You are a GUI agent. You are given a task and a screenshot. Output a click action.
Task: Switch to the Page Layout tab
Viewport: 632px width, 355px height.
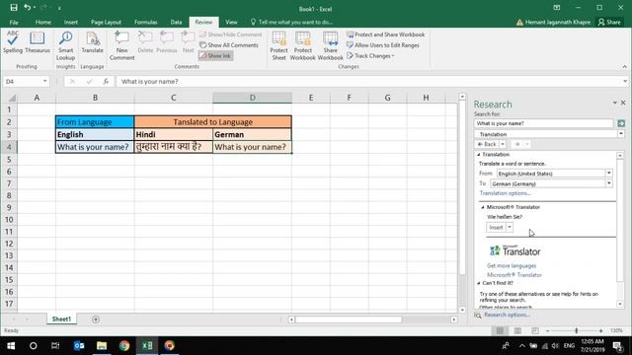tap(106, 22)
